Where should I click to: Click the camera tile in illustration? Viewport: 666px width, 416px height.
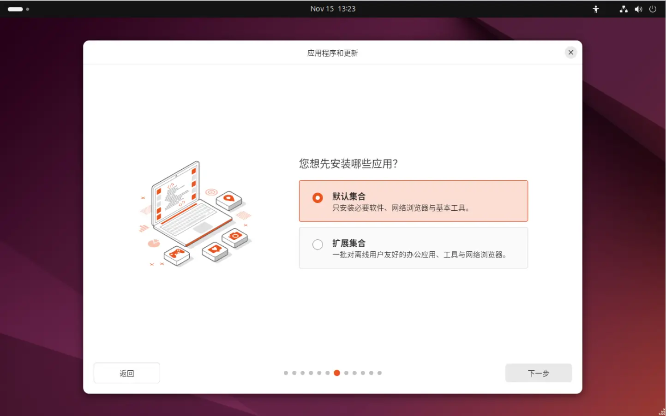235,237
